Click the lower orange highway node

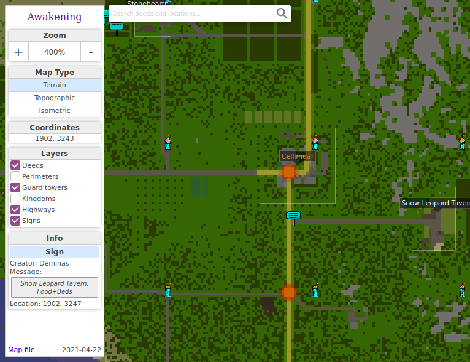[x=289, y=293]
